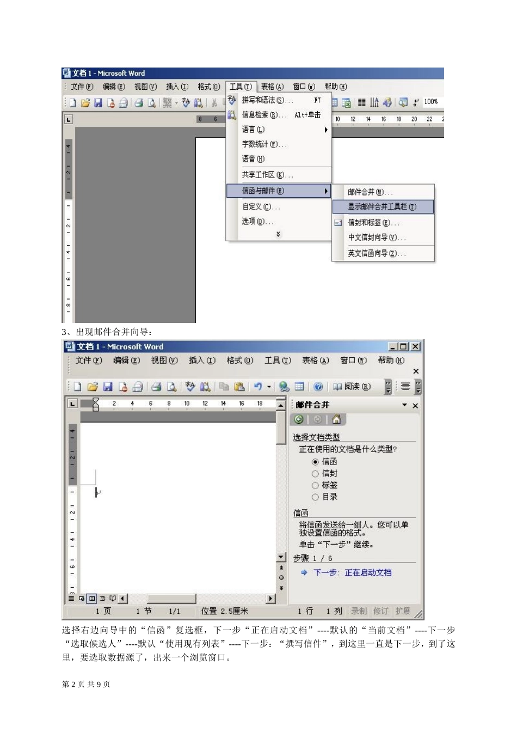Viewport: 517px width, 732px height.
Task: Click Help question-mark icon in Mail Merge window
Action: coord(318,387)
